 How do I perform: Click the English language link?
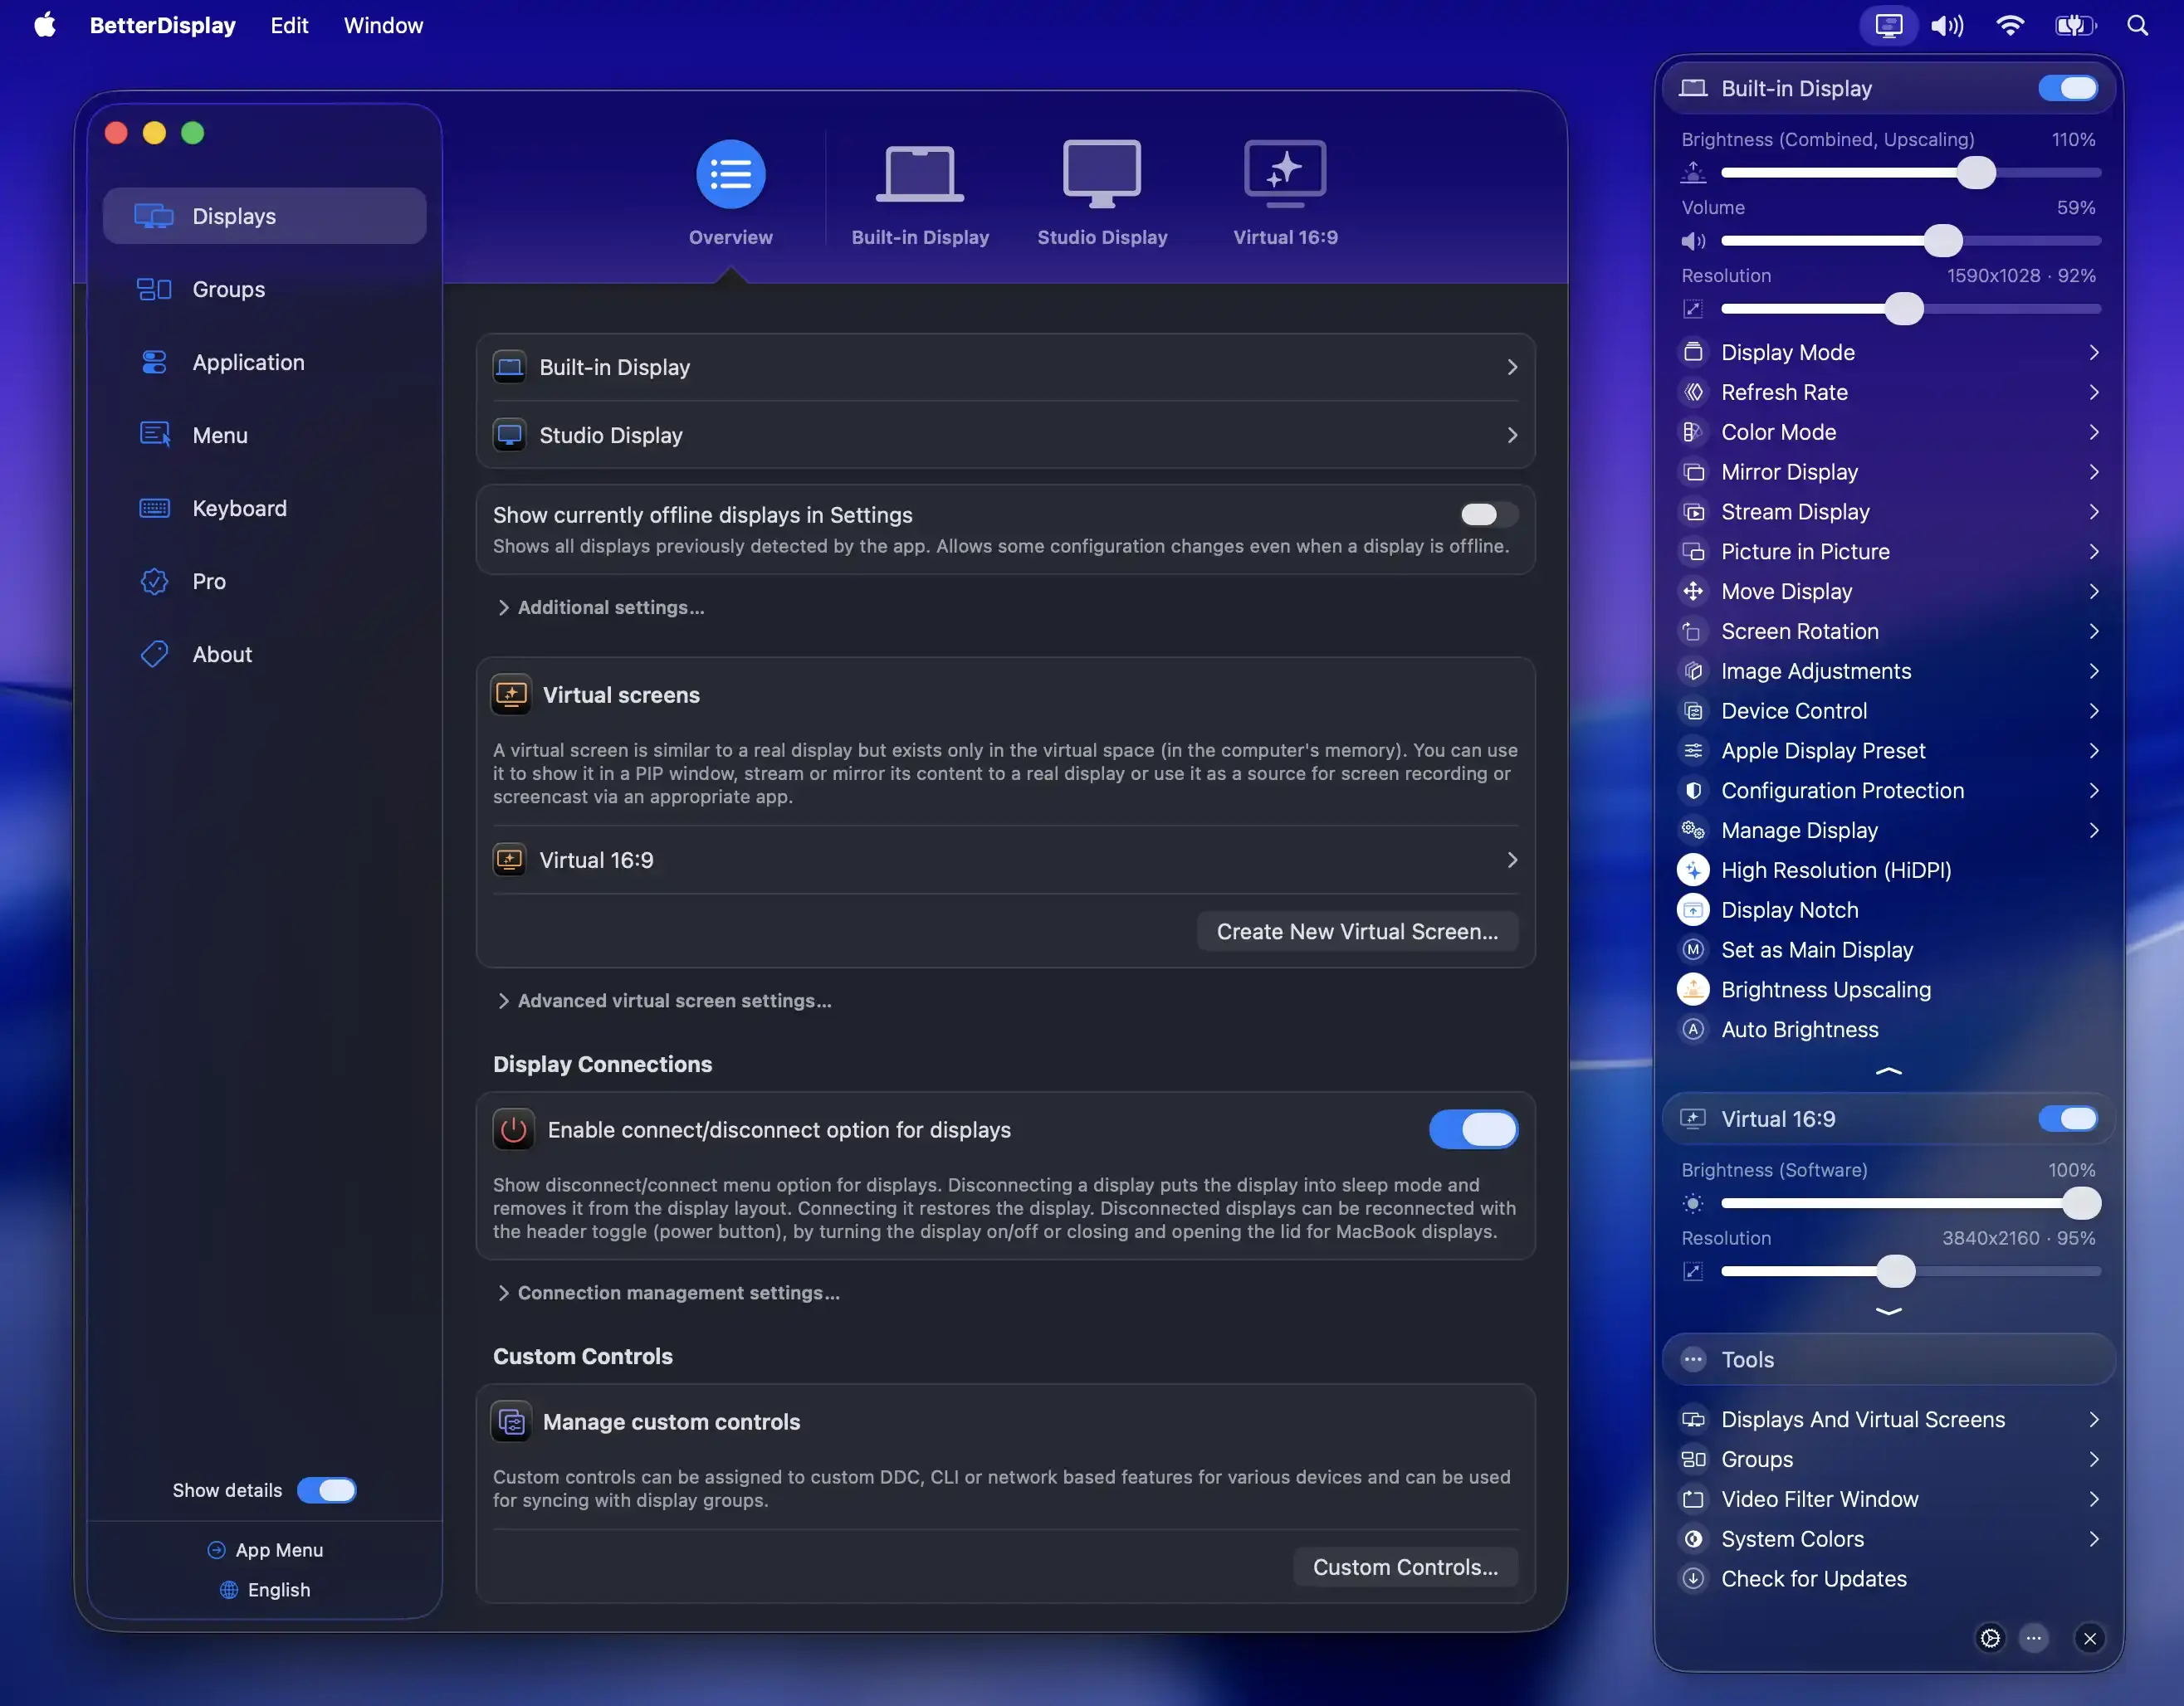(x=264, y=1589)
